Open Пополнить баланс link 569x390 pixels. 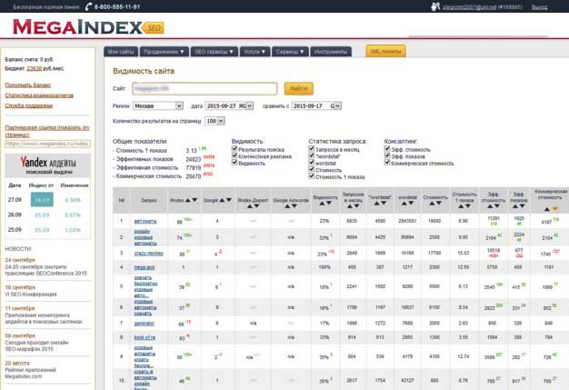28,85
